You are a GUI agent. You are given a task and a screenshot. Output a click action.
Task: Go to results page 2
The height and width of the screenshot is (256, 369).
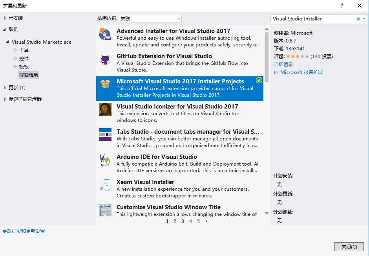click(x=175, y=221)
